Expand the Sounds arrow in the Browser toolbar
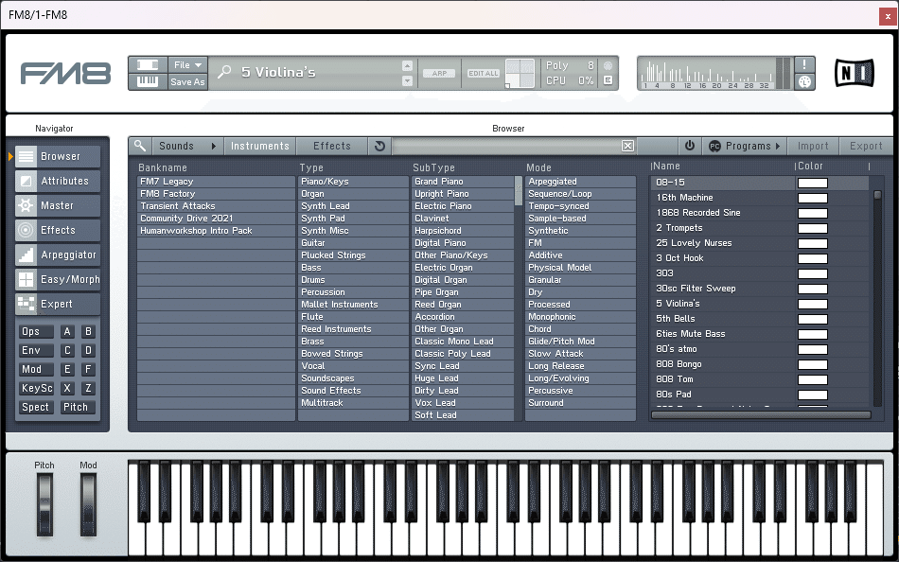899x562 pixels. [213, 147]
